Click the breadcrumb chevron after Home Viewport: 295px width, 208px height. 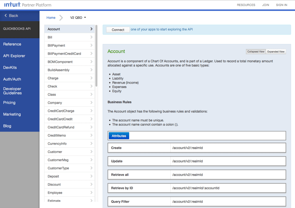tap(61, 18)
